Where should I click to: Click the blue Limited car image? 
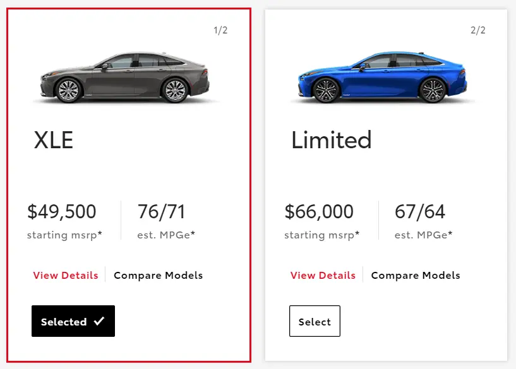point(382,78)
